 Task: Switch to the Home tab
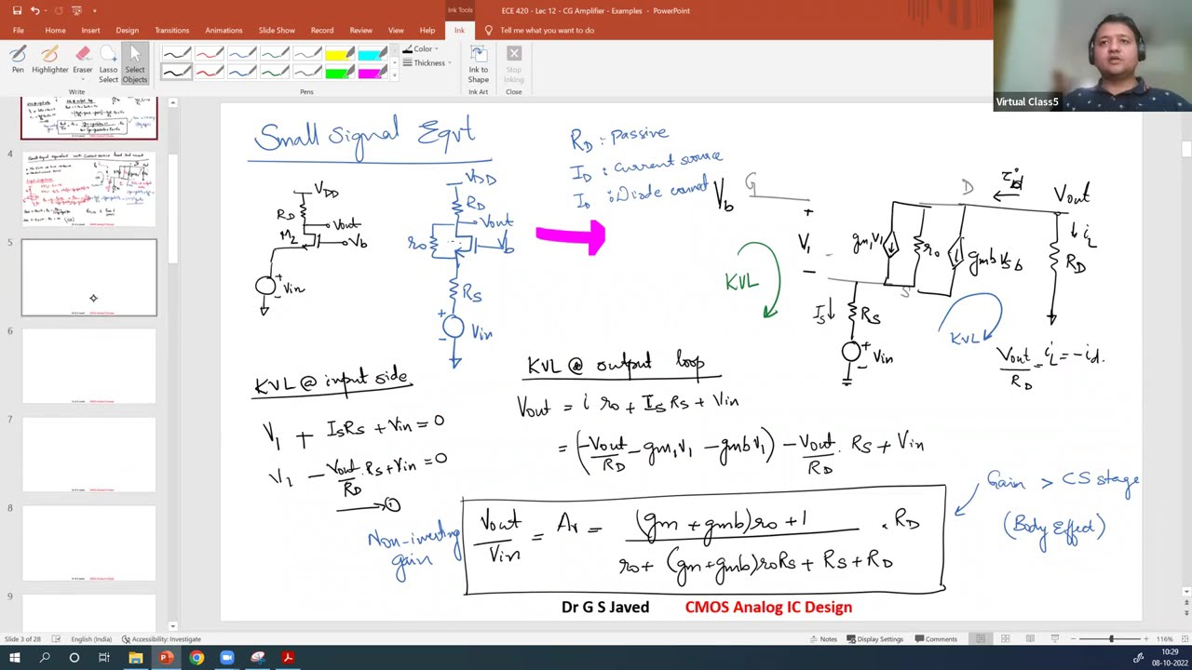click(x=55, y=30)
